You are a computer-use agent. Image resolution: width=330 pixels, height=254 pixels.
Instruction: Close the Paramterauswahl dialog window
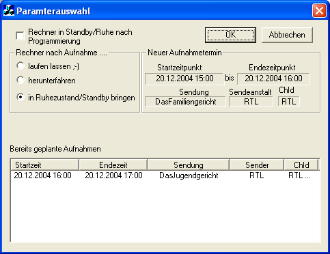coord(319,11)
